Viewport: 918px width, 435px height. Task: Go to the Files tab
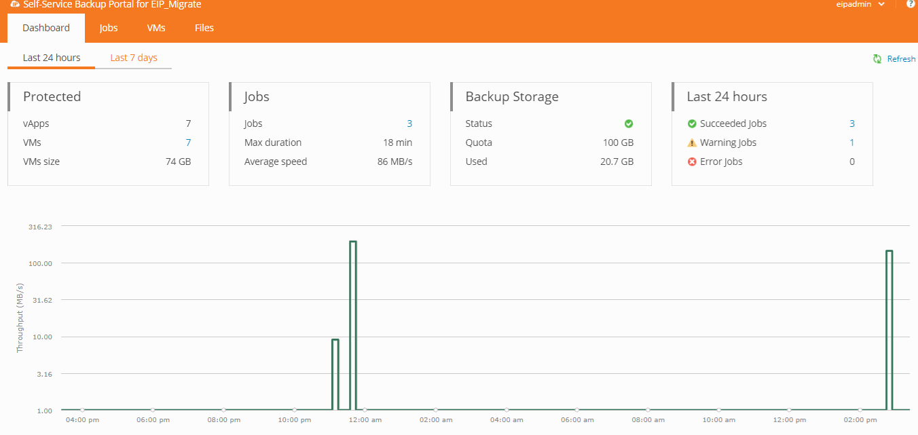tap(204, 28)
